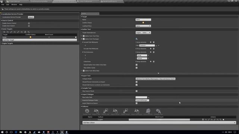Viewport: 239px width, 134px height.
Task: Open Windows Start menu
Action: click(2, 132)
